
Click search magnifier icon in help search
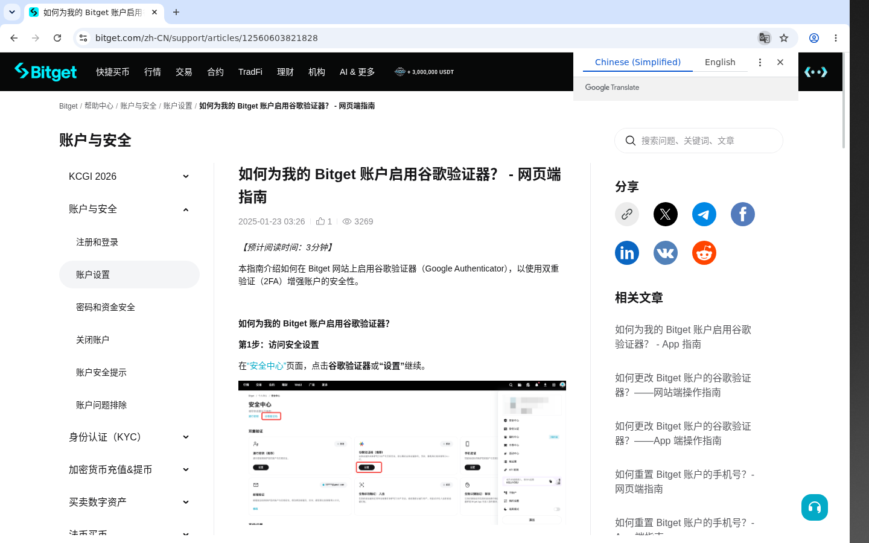pyautogui.click(x=631, y=141)
